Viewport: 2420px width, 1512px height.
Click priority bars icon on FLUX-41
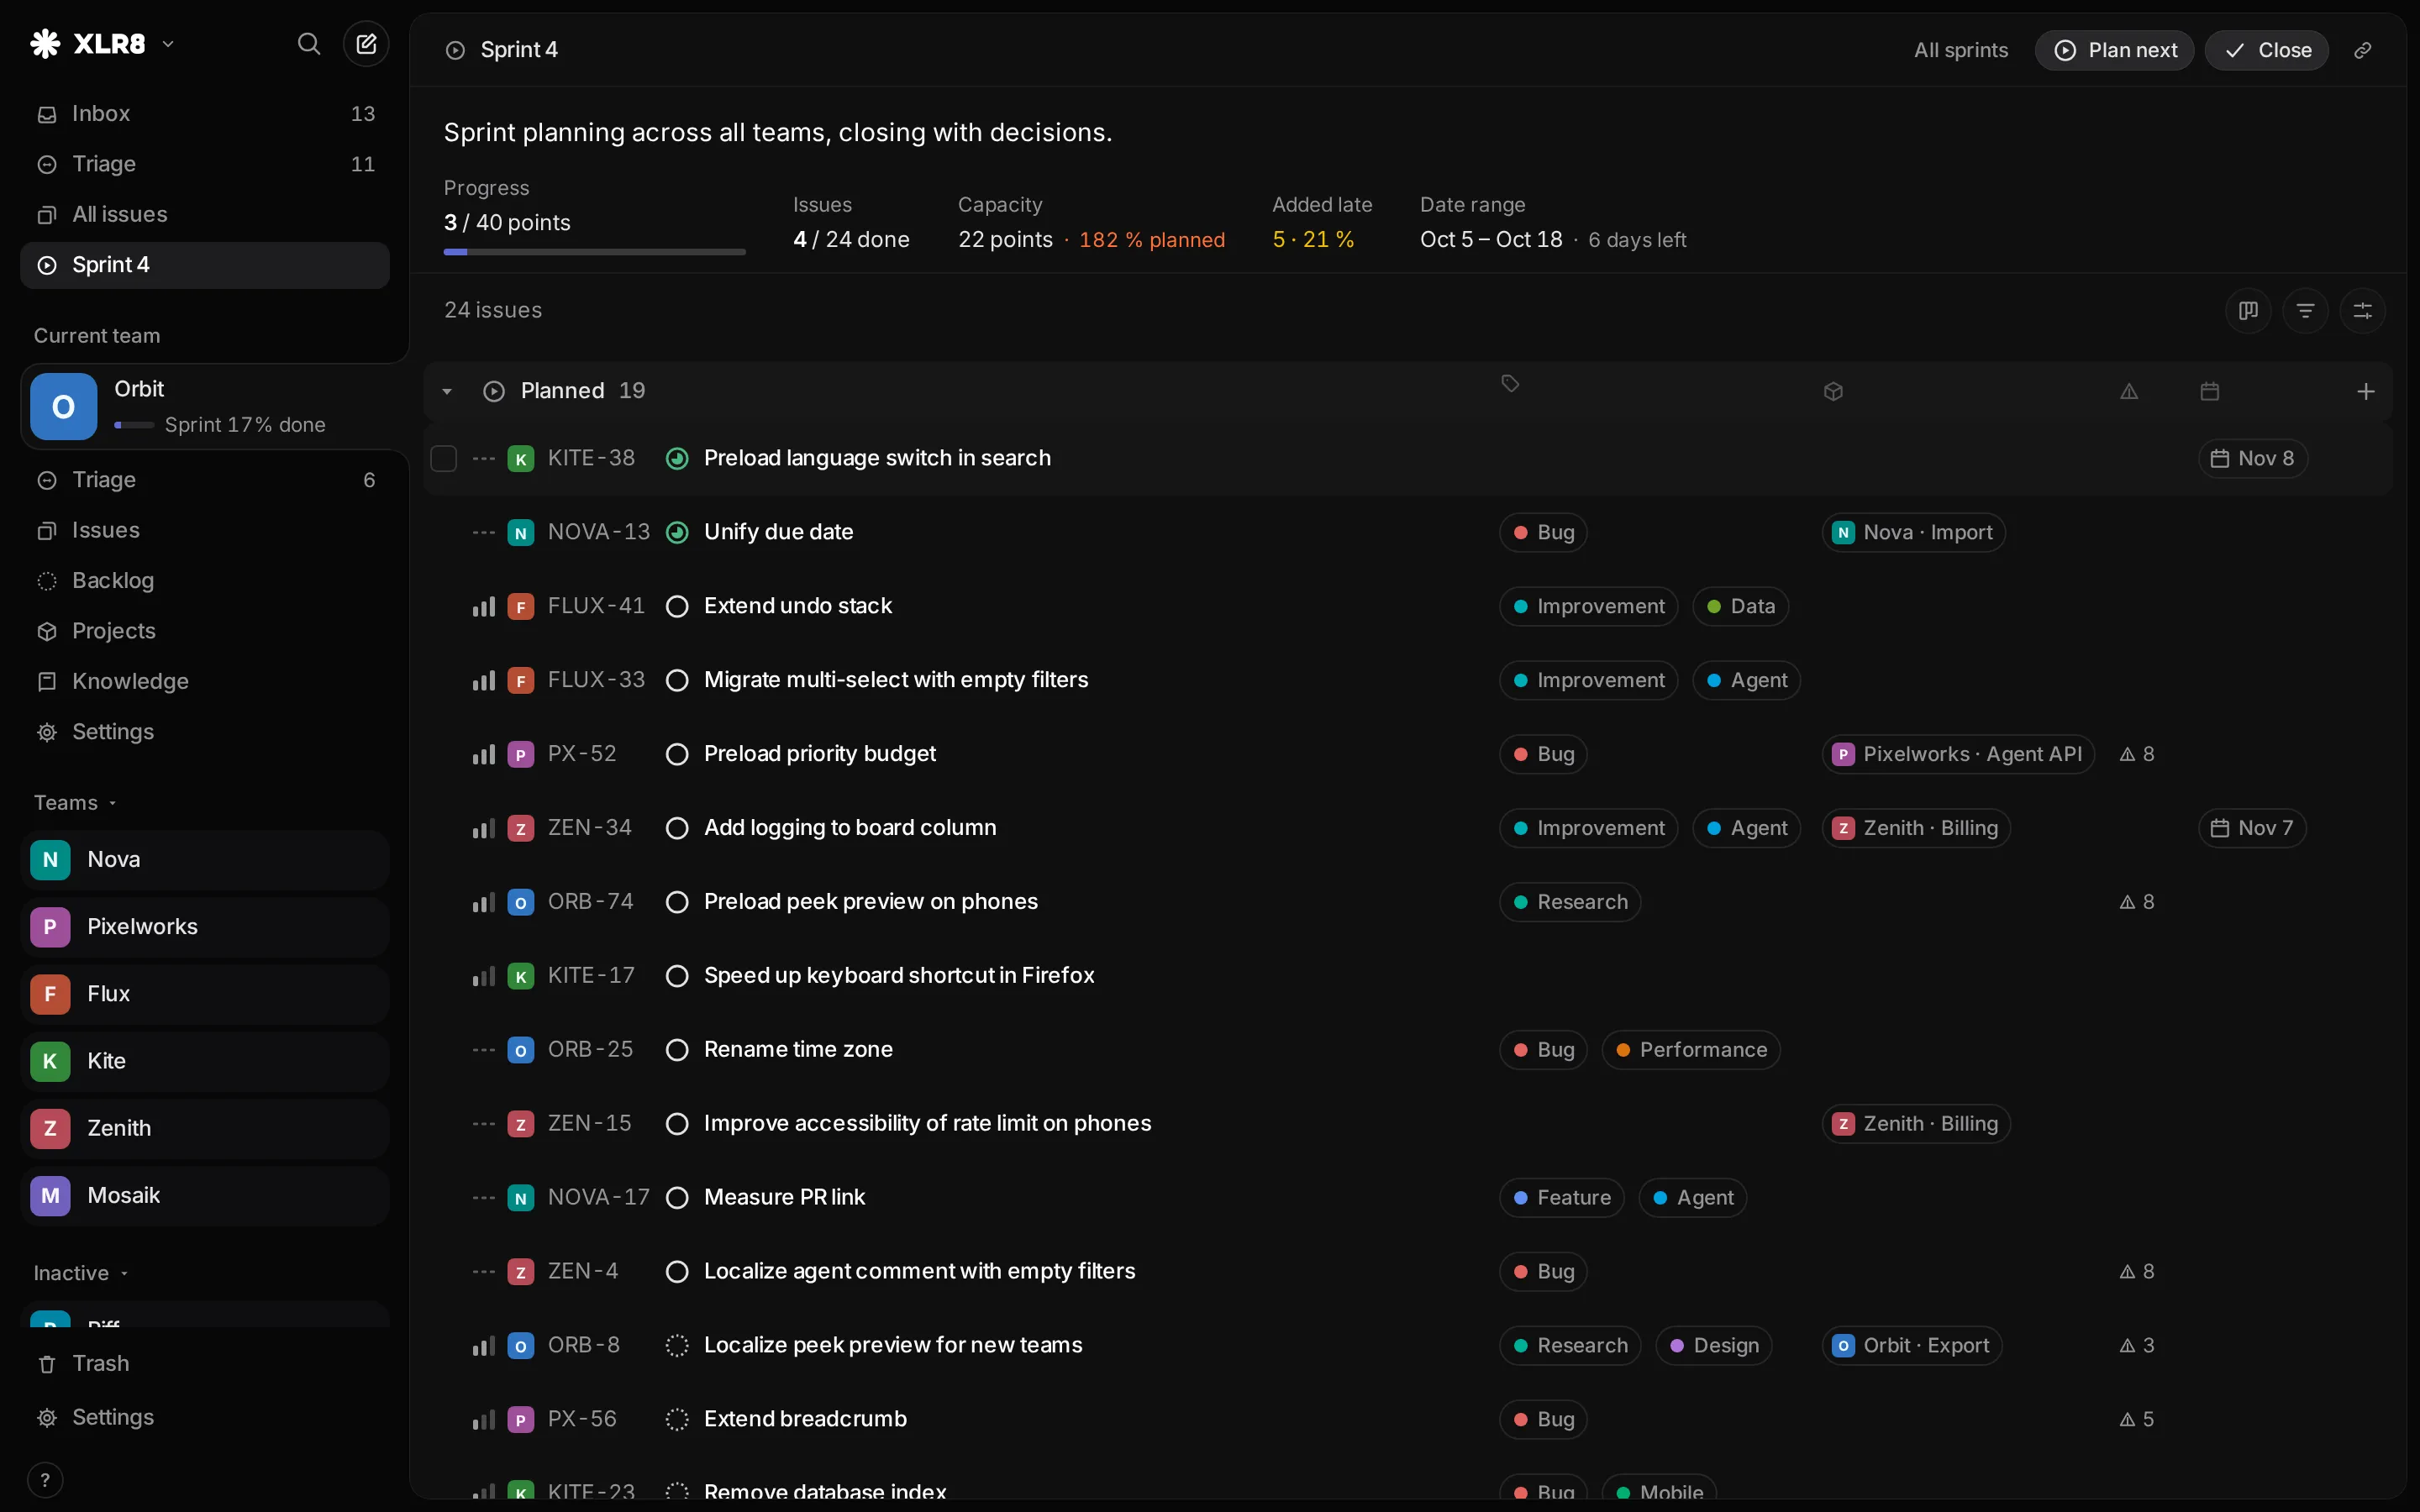[x=484, y=606]
